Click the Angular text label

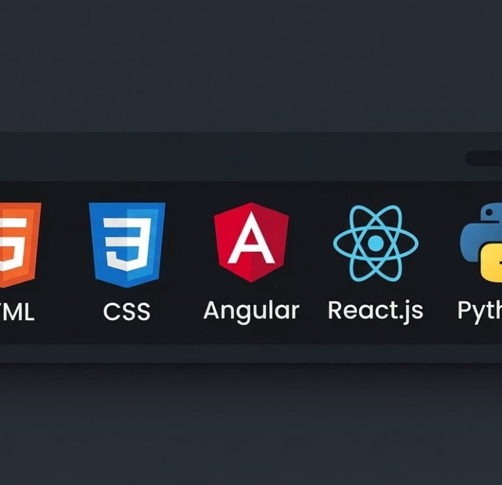pyautogui.click(x=251, y=311)
